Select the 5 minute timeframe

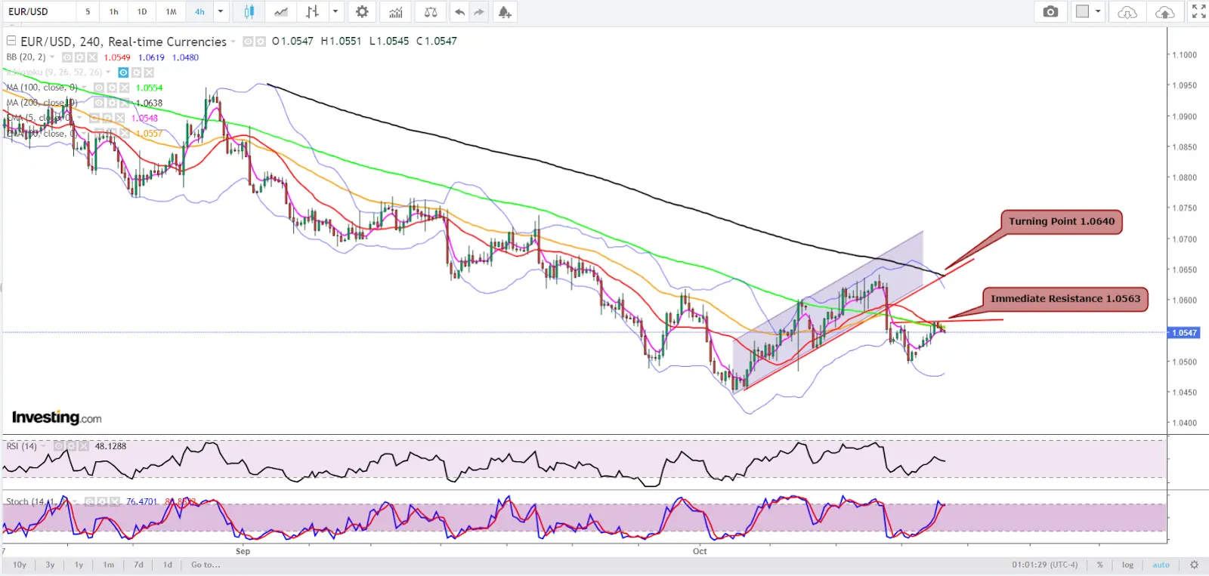88,12
